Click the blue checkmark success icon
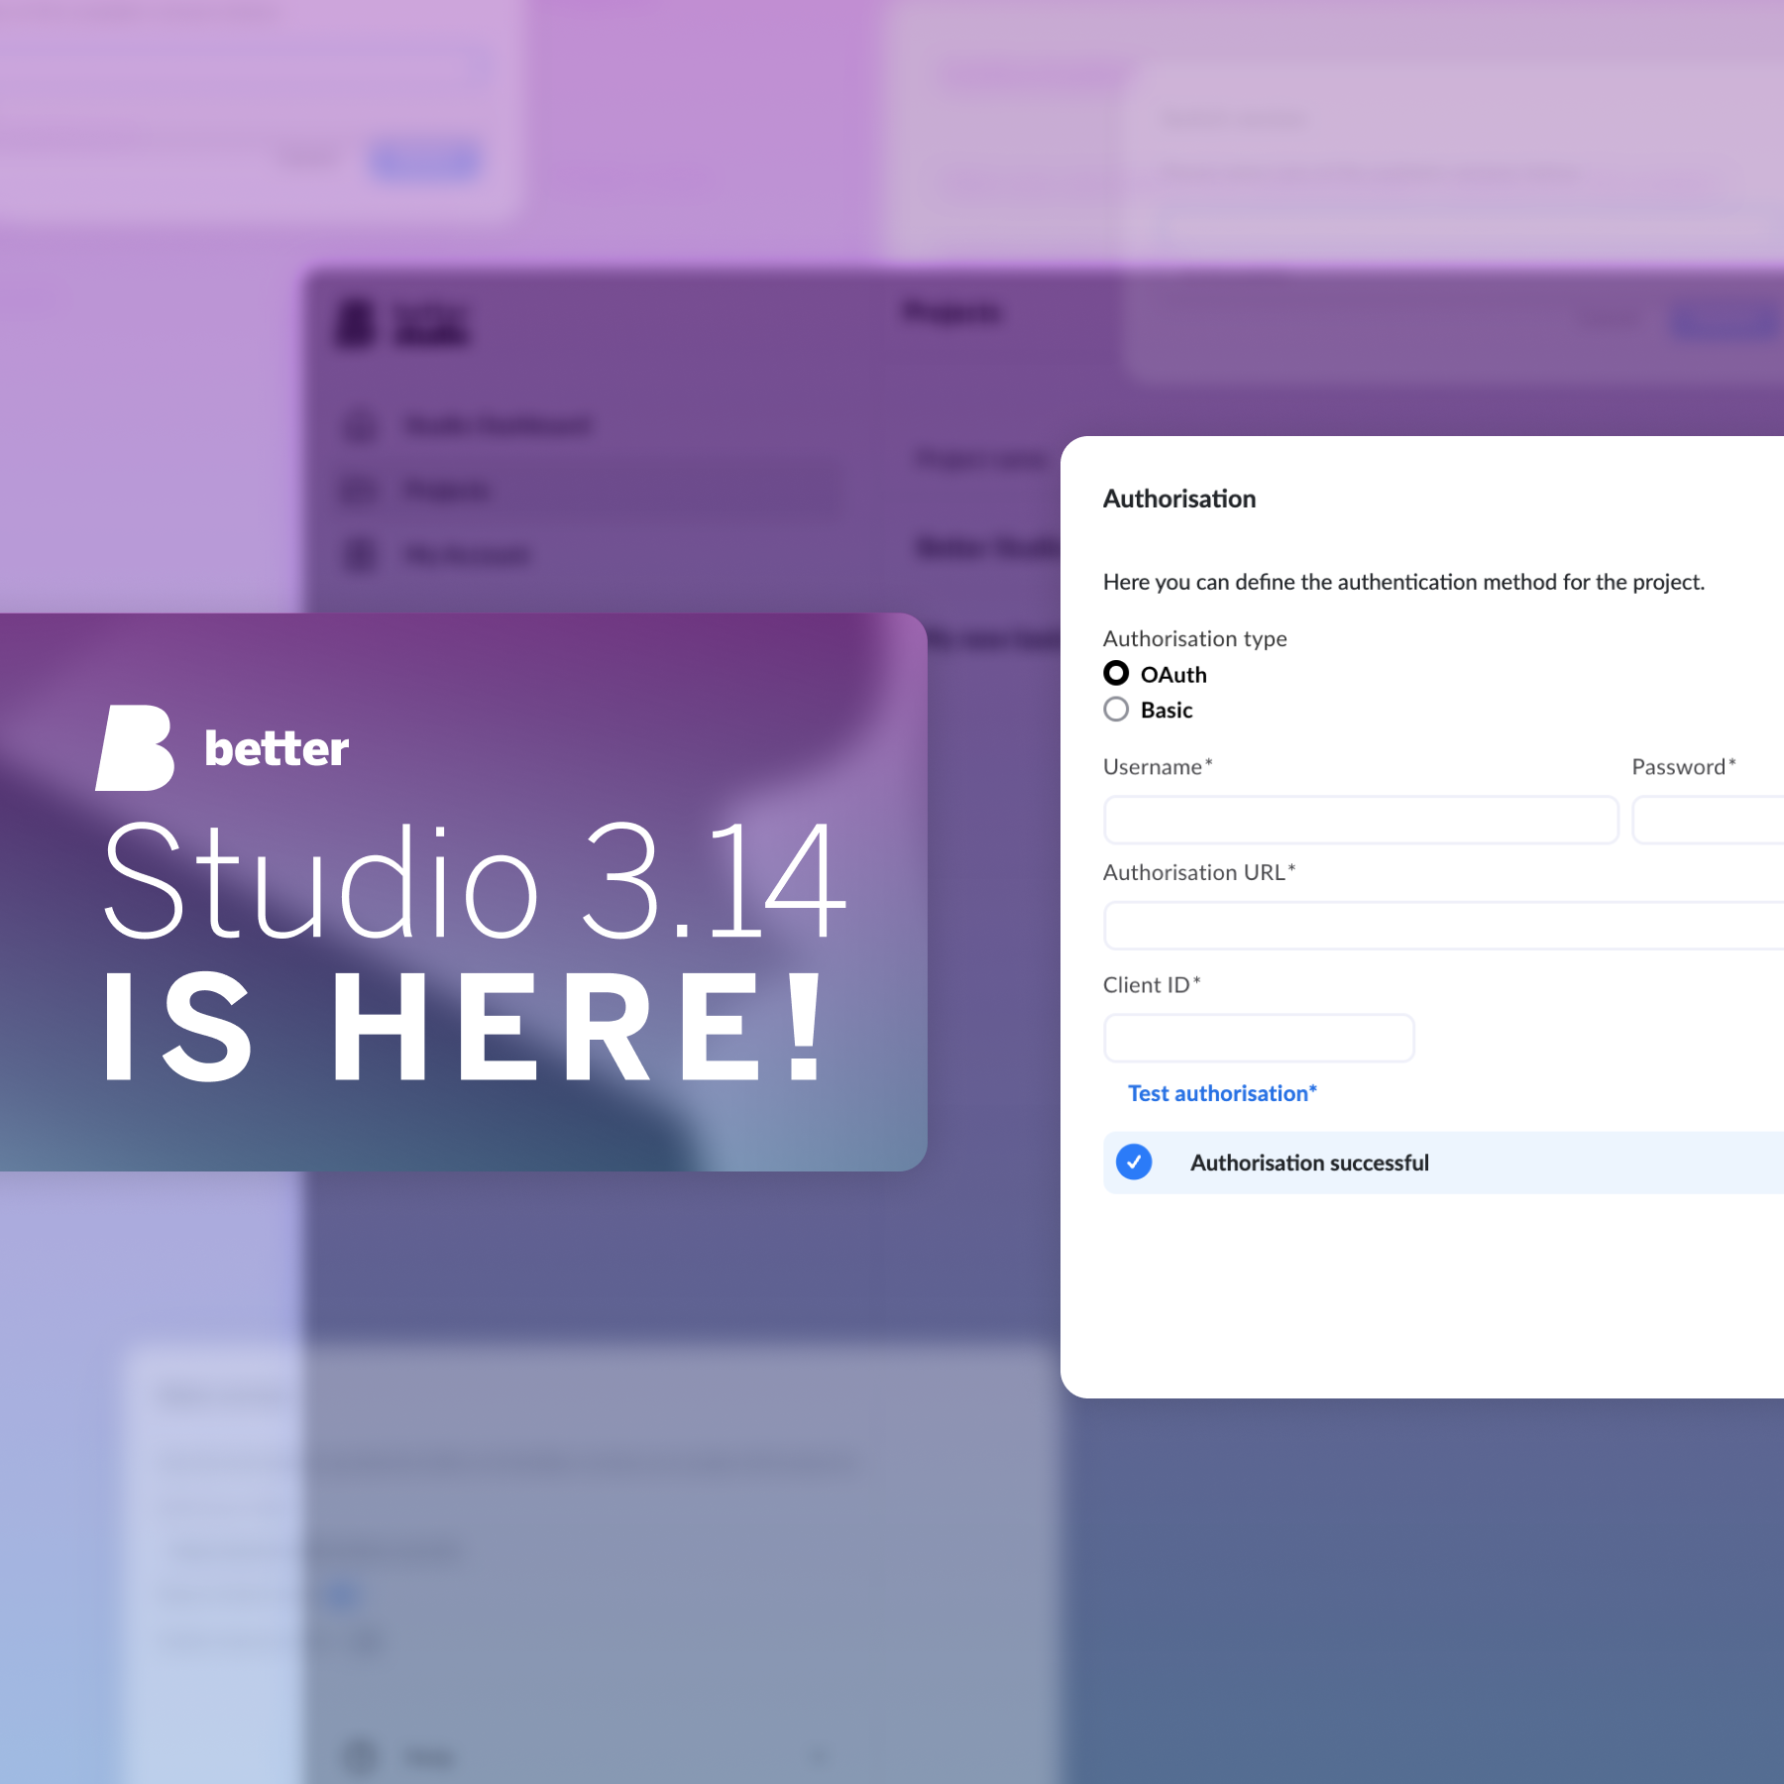Screen dimensions: 1784x1784 pyautogui.click(x=1134, y=1162)
